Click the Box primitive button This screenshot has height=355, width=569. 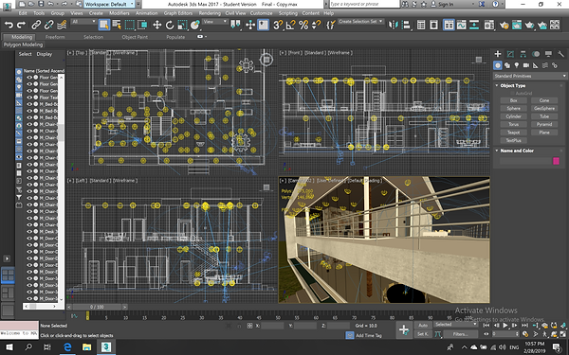(513, 100)
